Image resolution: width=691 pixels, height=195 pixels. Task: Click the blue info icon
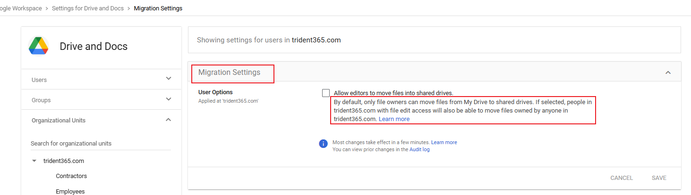pyautogui.click(x=323, y=144)
